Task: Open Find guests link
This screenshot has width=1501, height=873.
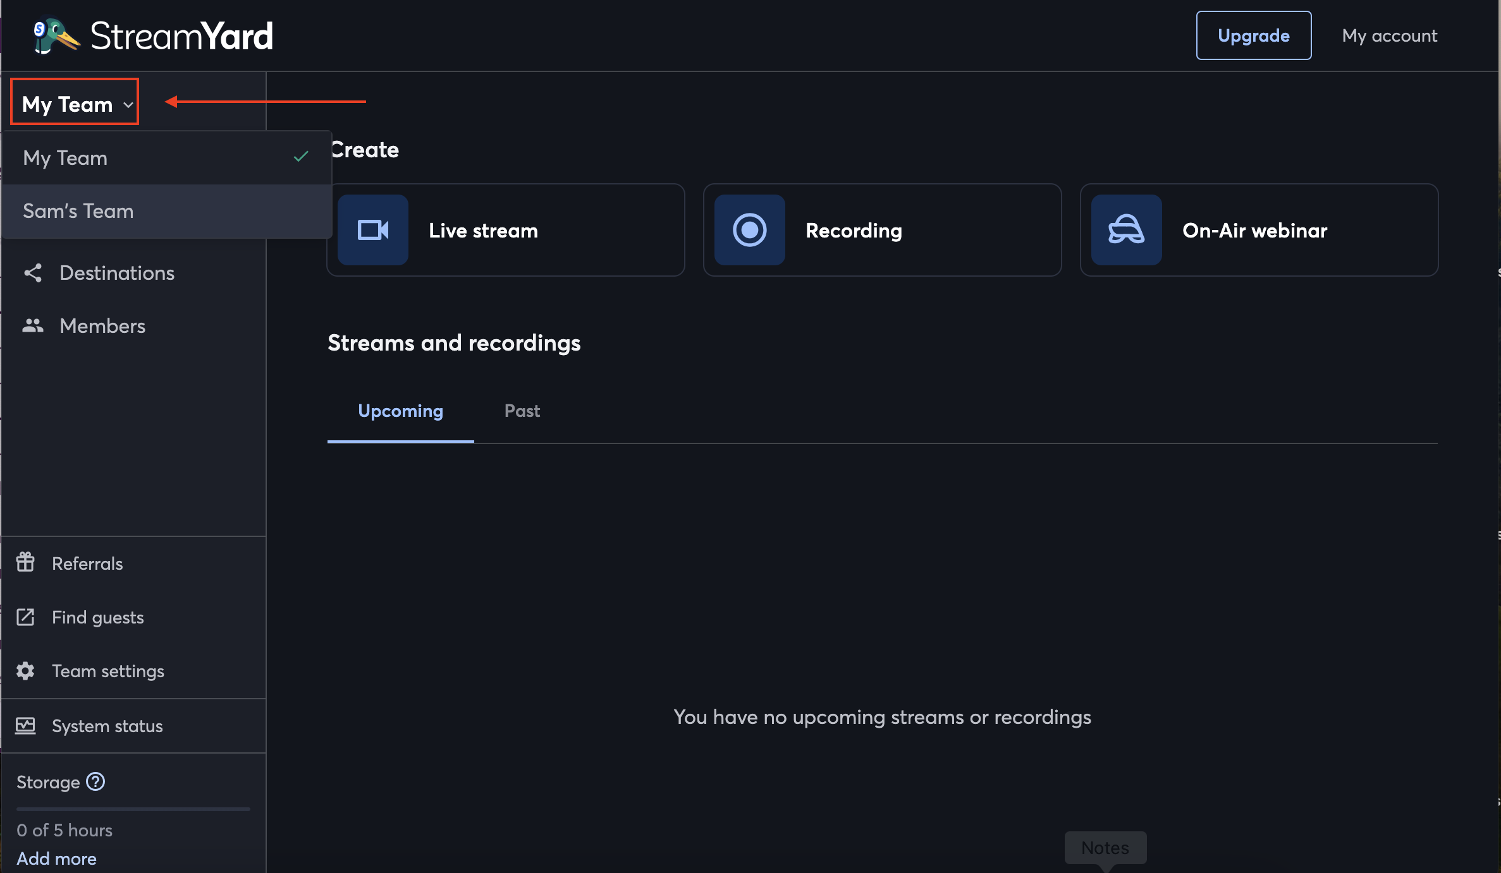Action: [x=98, y=617]
